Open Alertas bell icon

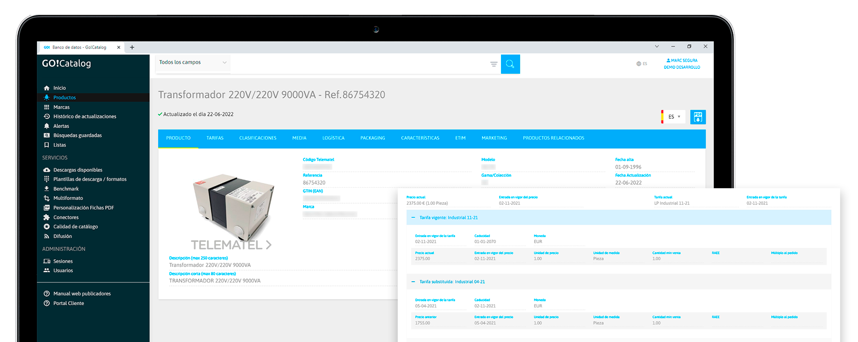click(x=46, y=126)
